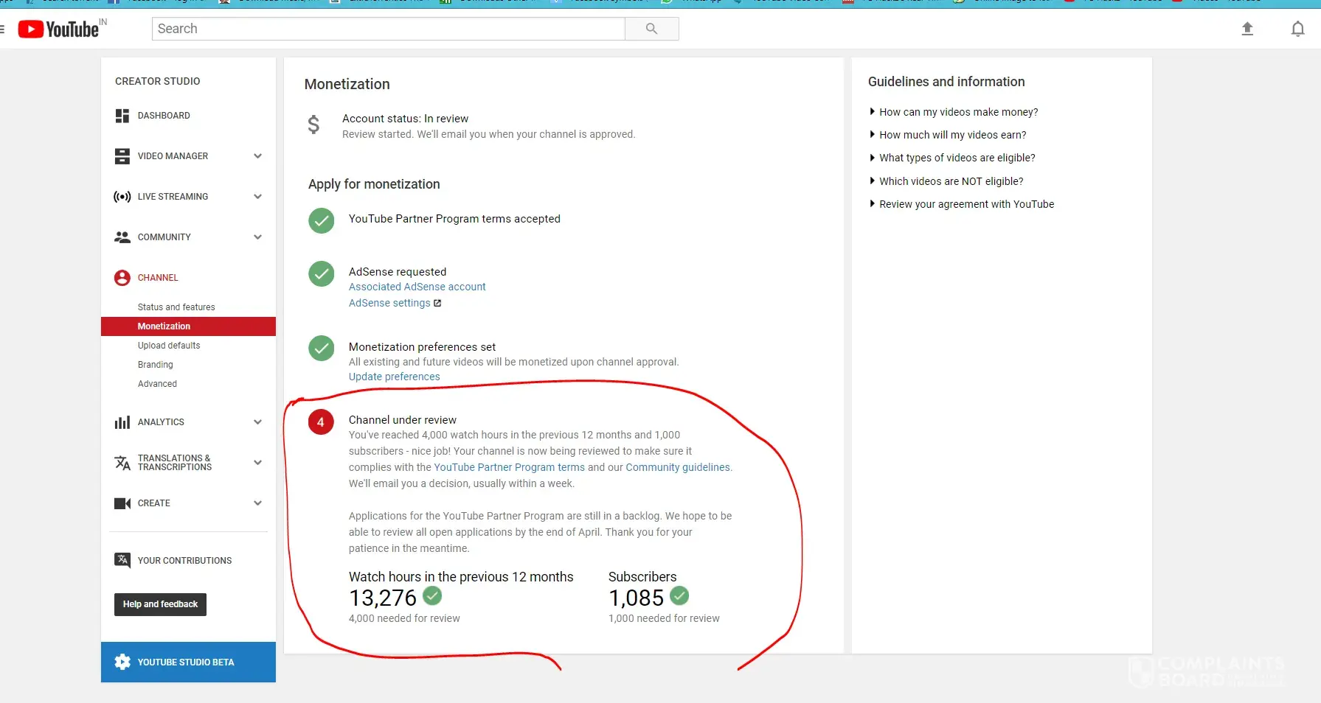This screenshot has height=703, width=1321.
Task: Expand the Translations & Transcriptions chevron
Action: coord(257,463)
